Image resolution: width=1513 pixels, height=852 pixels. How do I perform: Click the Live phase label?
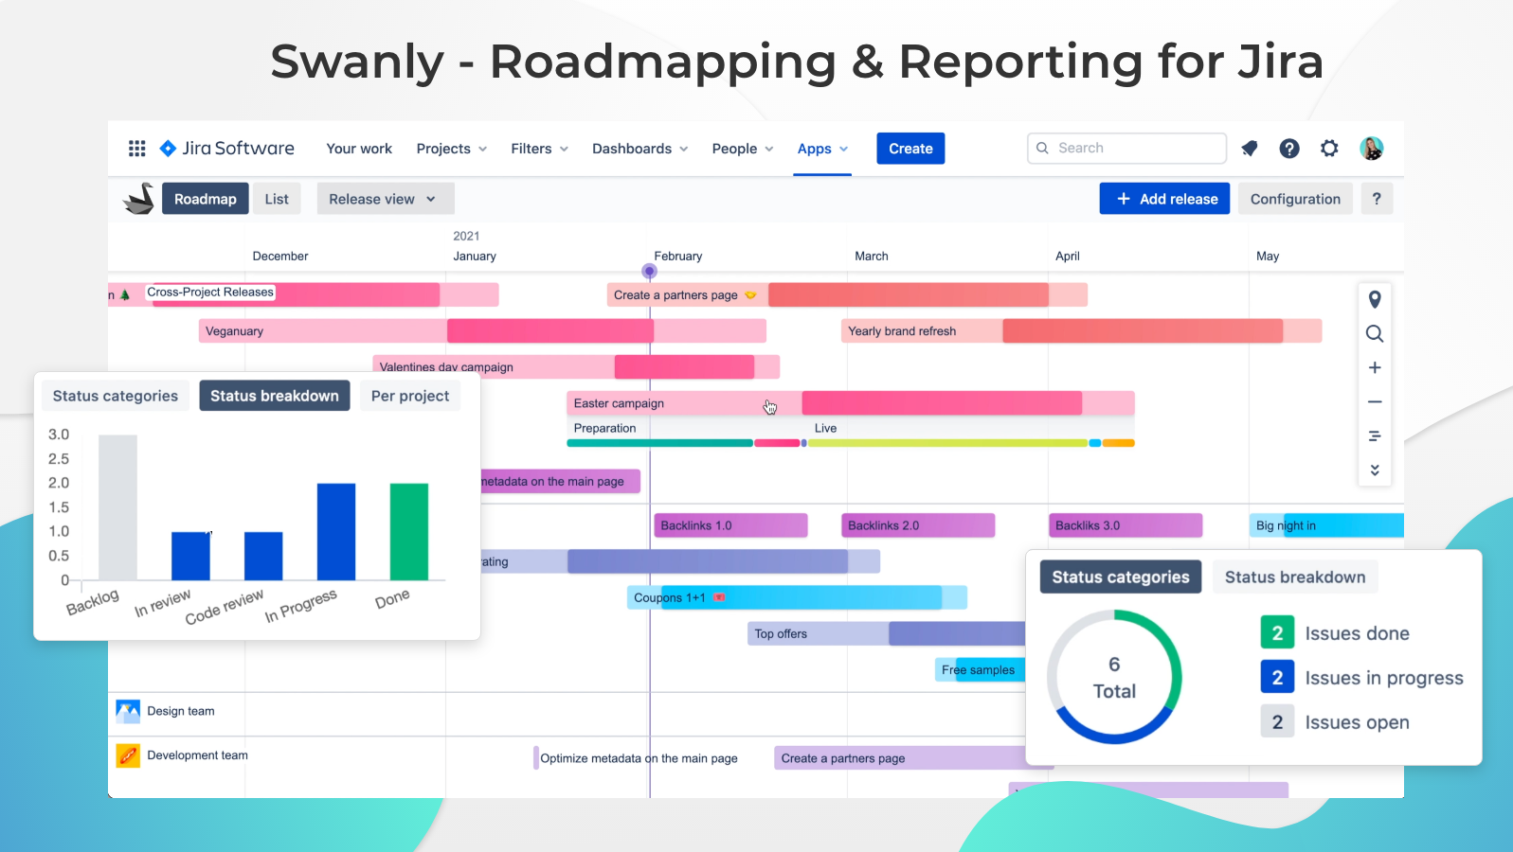826,428
